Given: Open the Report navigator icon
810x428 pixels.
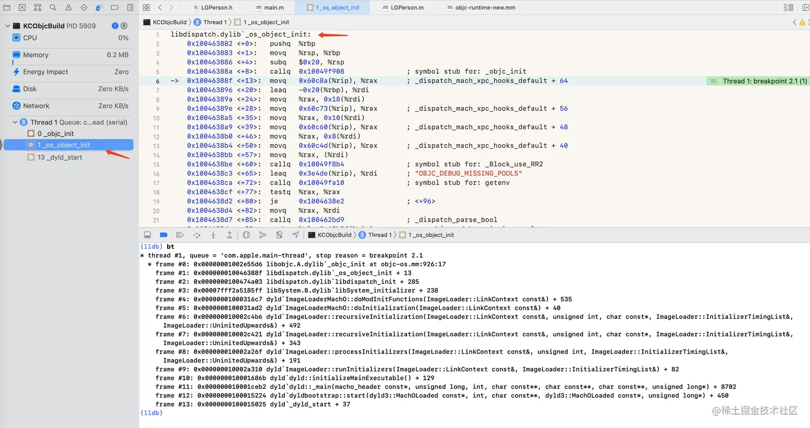Looking at the screenshot, I should pos(131,7).
